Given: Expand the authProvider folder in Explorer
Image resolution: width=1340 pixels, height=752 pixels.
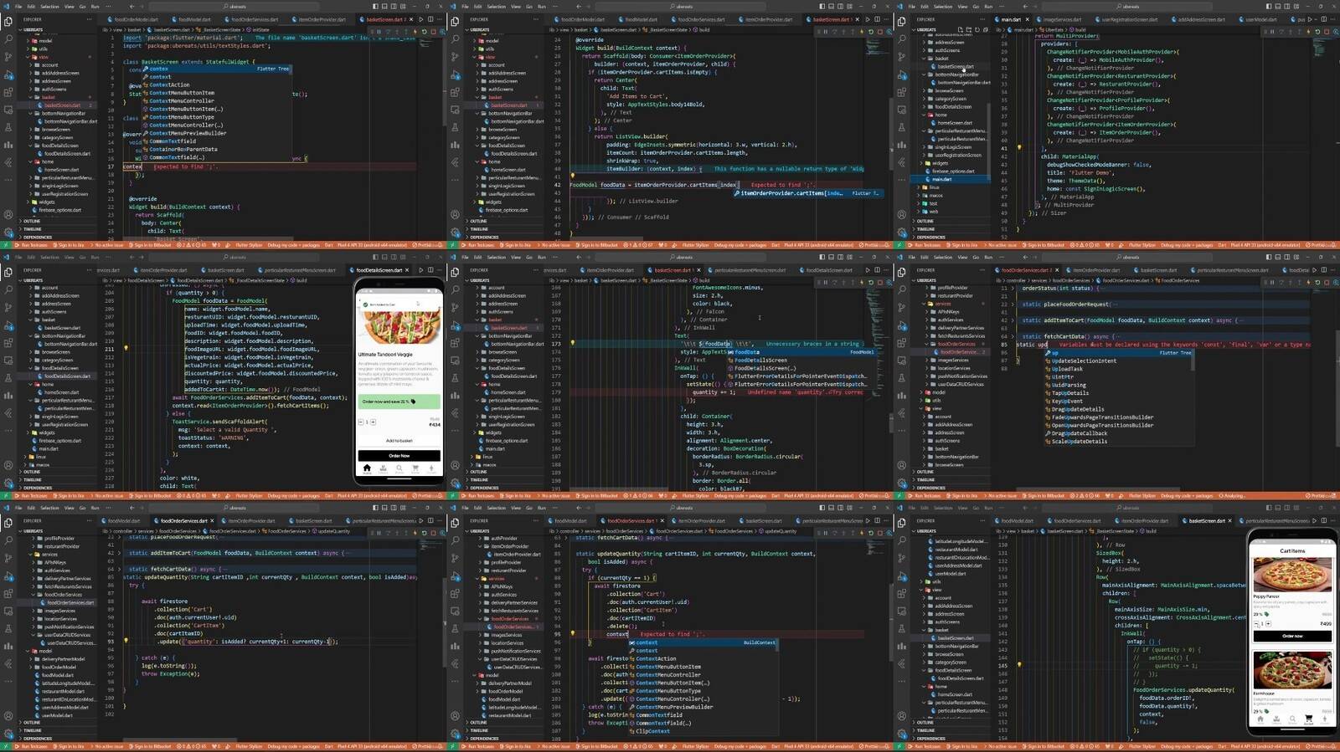Looking at the screenshot, I should pyautogui.click(x=503, y=538).
